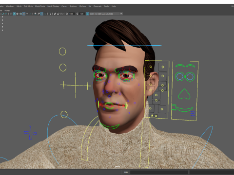Select the right eye circle panel control
The width and height of the screenshot is (234, 175).
190,77
